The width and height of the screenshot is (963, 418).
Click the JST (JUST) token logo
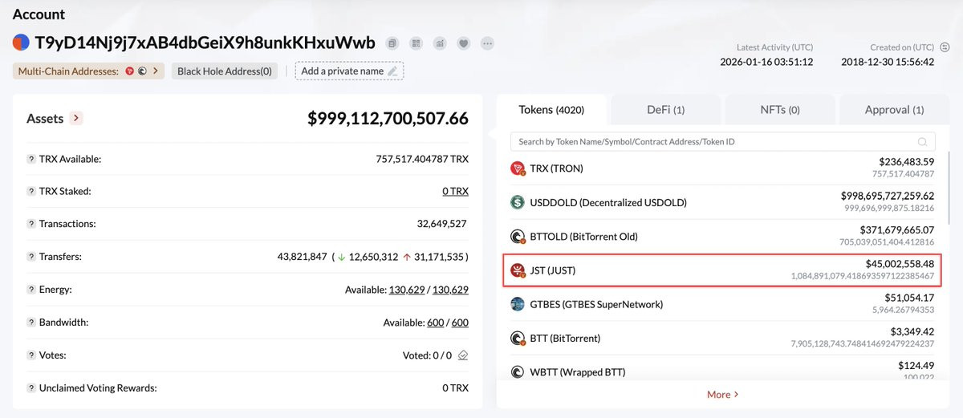518,271
